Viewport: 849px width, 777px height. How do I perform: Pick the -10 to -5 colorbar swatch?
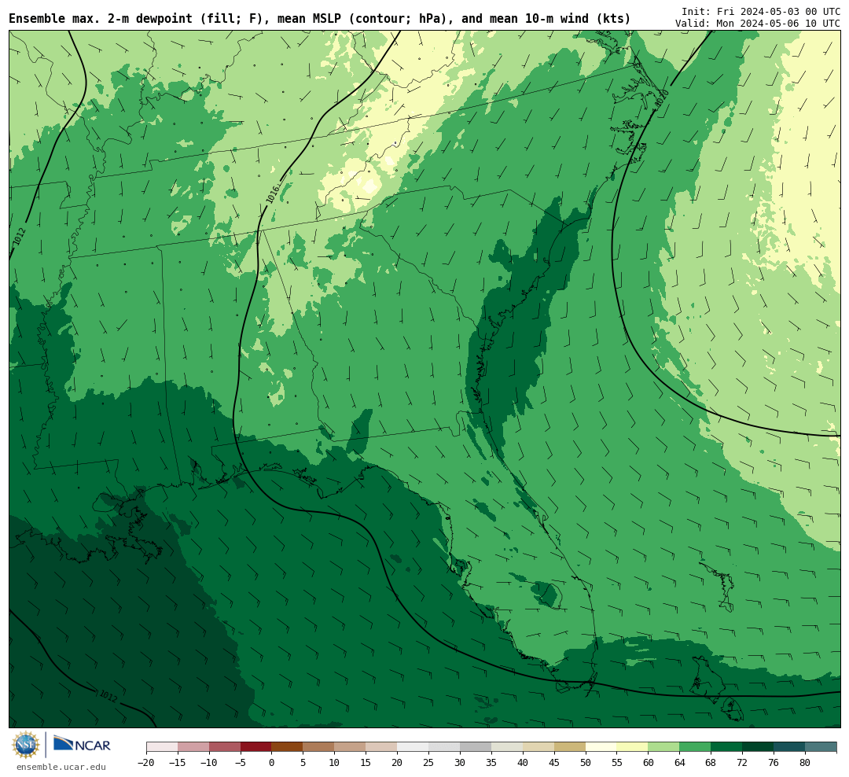[x=225, y=746]
